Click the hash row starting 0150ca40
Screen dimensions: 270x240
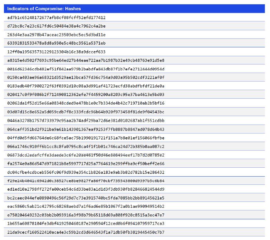point(86,77)
